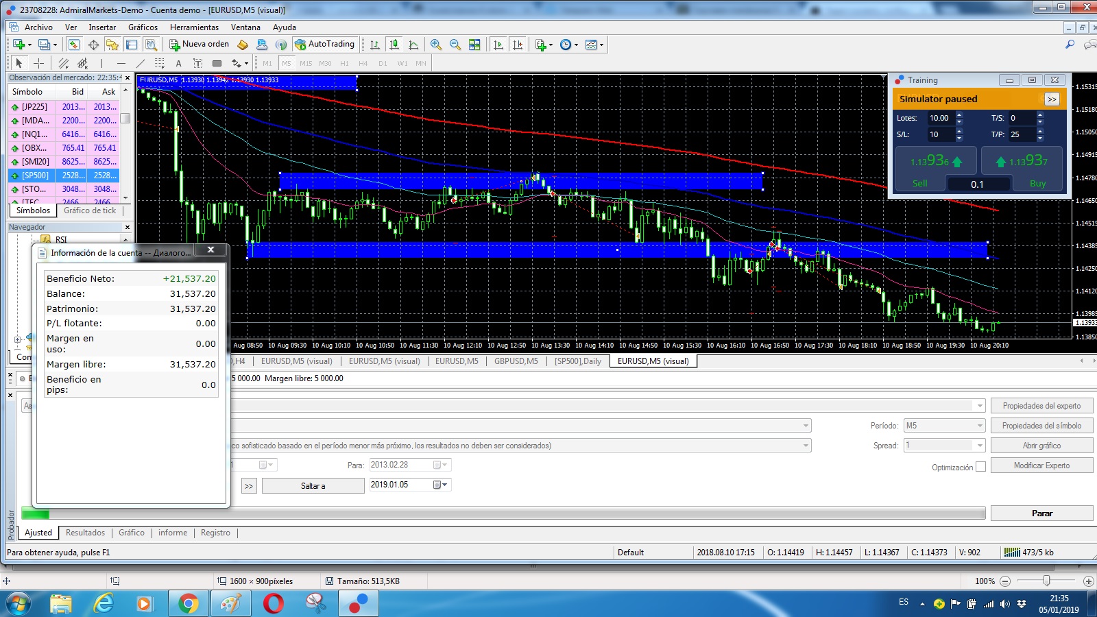The width and height of the screenshot is (1097, 617).
Task: Switch chart to D1 timeframe
Action: pos(383,63)
